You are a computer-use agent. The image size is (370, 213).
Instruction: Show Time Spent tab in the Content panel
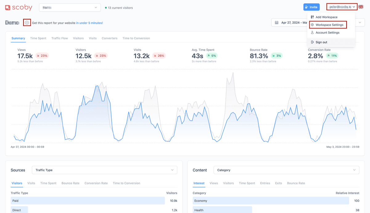click(247, 183)
